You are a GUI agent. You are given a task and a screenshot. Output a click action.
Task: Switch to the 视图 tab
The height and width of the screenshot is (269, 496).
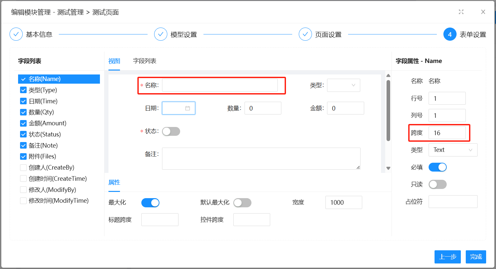114,61
